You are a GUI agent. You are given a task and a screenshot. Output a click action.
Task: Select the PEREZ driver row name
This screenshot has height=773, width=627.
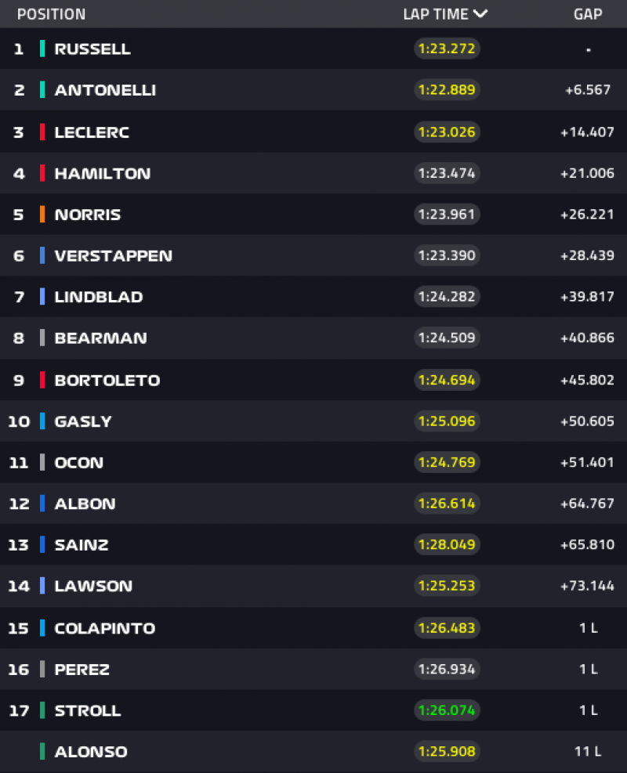tap(82, 670)
